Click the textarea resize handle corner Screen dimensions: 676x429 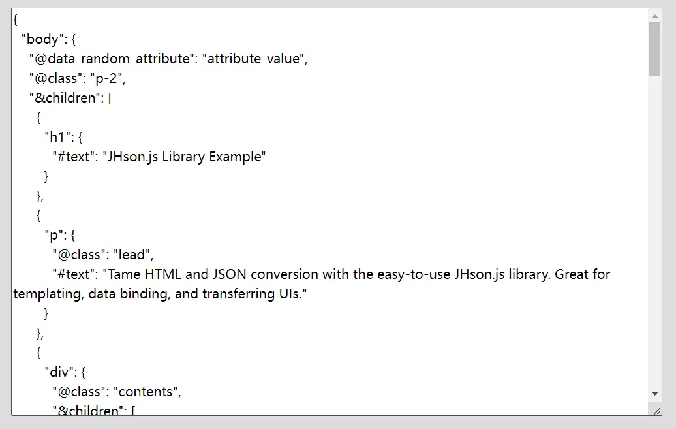(x=656, y=411)
